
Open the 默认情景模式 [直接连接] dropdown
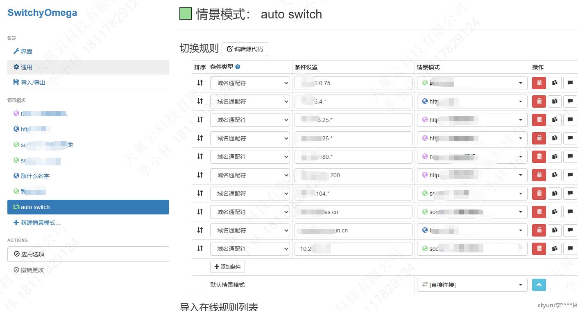pos(472,285)
